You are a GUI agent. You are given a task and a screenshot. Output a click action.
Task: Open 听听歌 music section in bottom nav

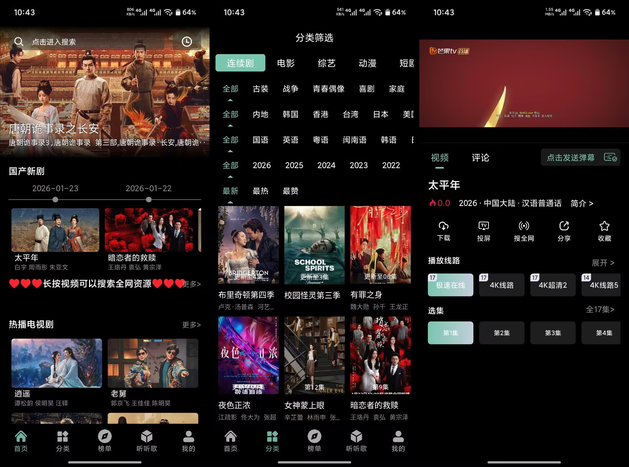[147, 441]
